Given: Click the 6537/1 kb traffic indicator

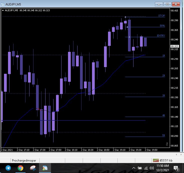Looking at the screenshot, I should [166, 161].
